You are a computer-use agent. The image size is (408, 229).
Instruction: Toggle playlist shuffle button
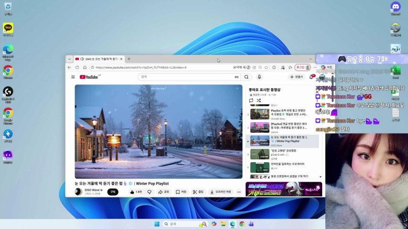[259, 101]
